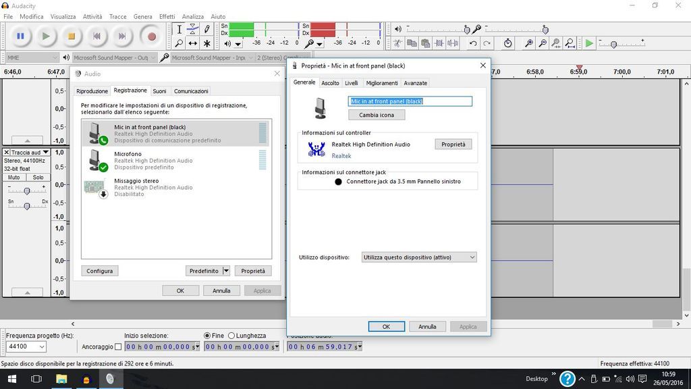The width and height of the screenshot is (691, 389).
Task: Click the Sync-Lock clock icon
Action: tap(507, 43)
